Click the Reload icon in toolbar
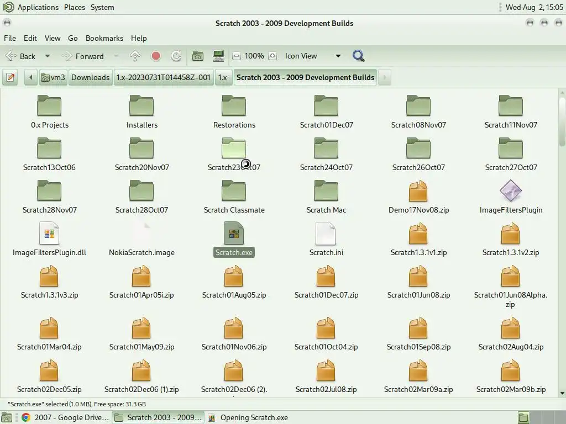566x424 pixels. pyautogui.click(x=176, y=56)
